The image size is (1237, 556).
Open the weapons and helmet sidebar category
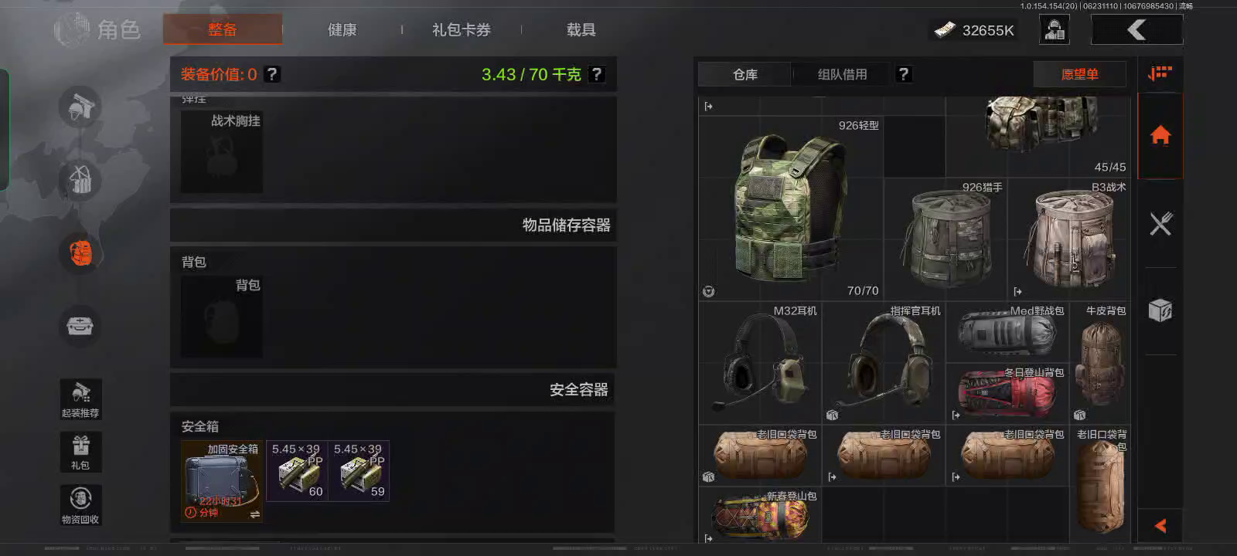point(80,107)
